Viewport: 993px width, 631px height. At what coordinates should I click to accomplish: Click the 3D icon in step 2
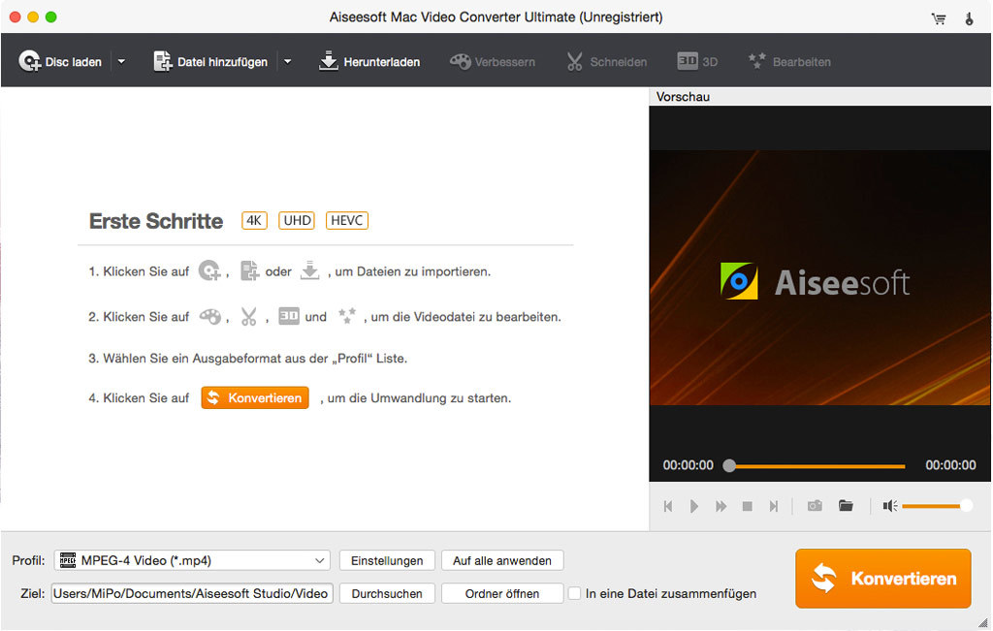click(289, 316)
